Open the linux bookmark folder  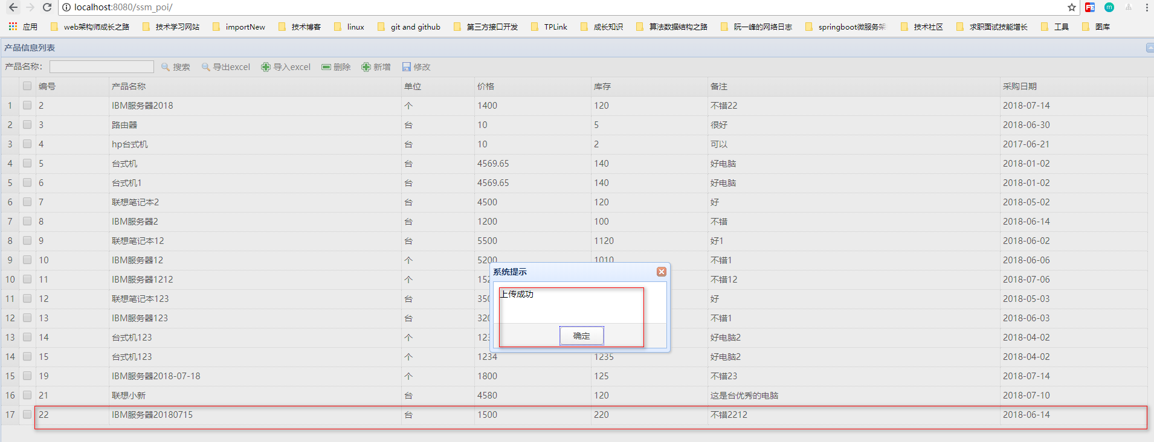coord(349,27)
